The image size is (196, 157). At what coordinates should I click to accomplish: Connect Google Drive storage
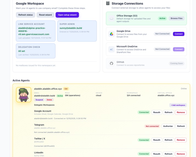179,34
